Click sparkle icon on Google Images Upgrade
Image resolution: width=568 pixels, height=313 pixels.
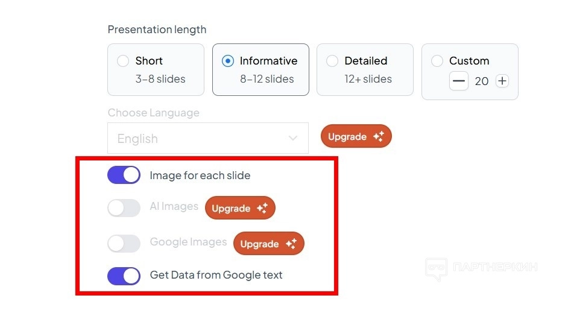pyautogui.click(x=291, y=244)
